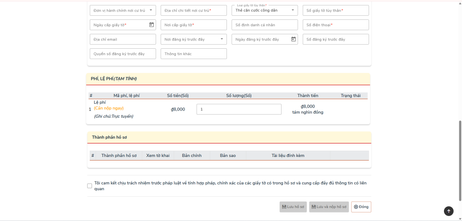
Task: Click the Lưu hồ sơ button
Action: point(293,207)
